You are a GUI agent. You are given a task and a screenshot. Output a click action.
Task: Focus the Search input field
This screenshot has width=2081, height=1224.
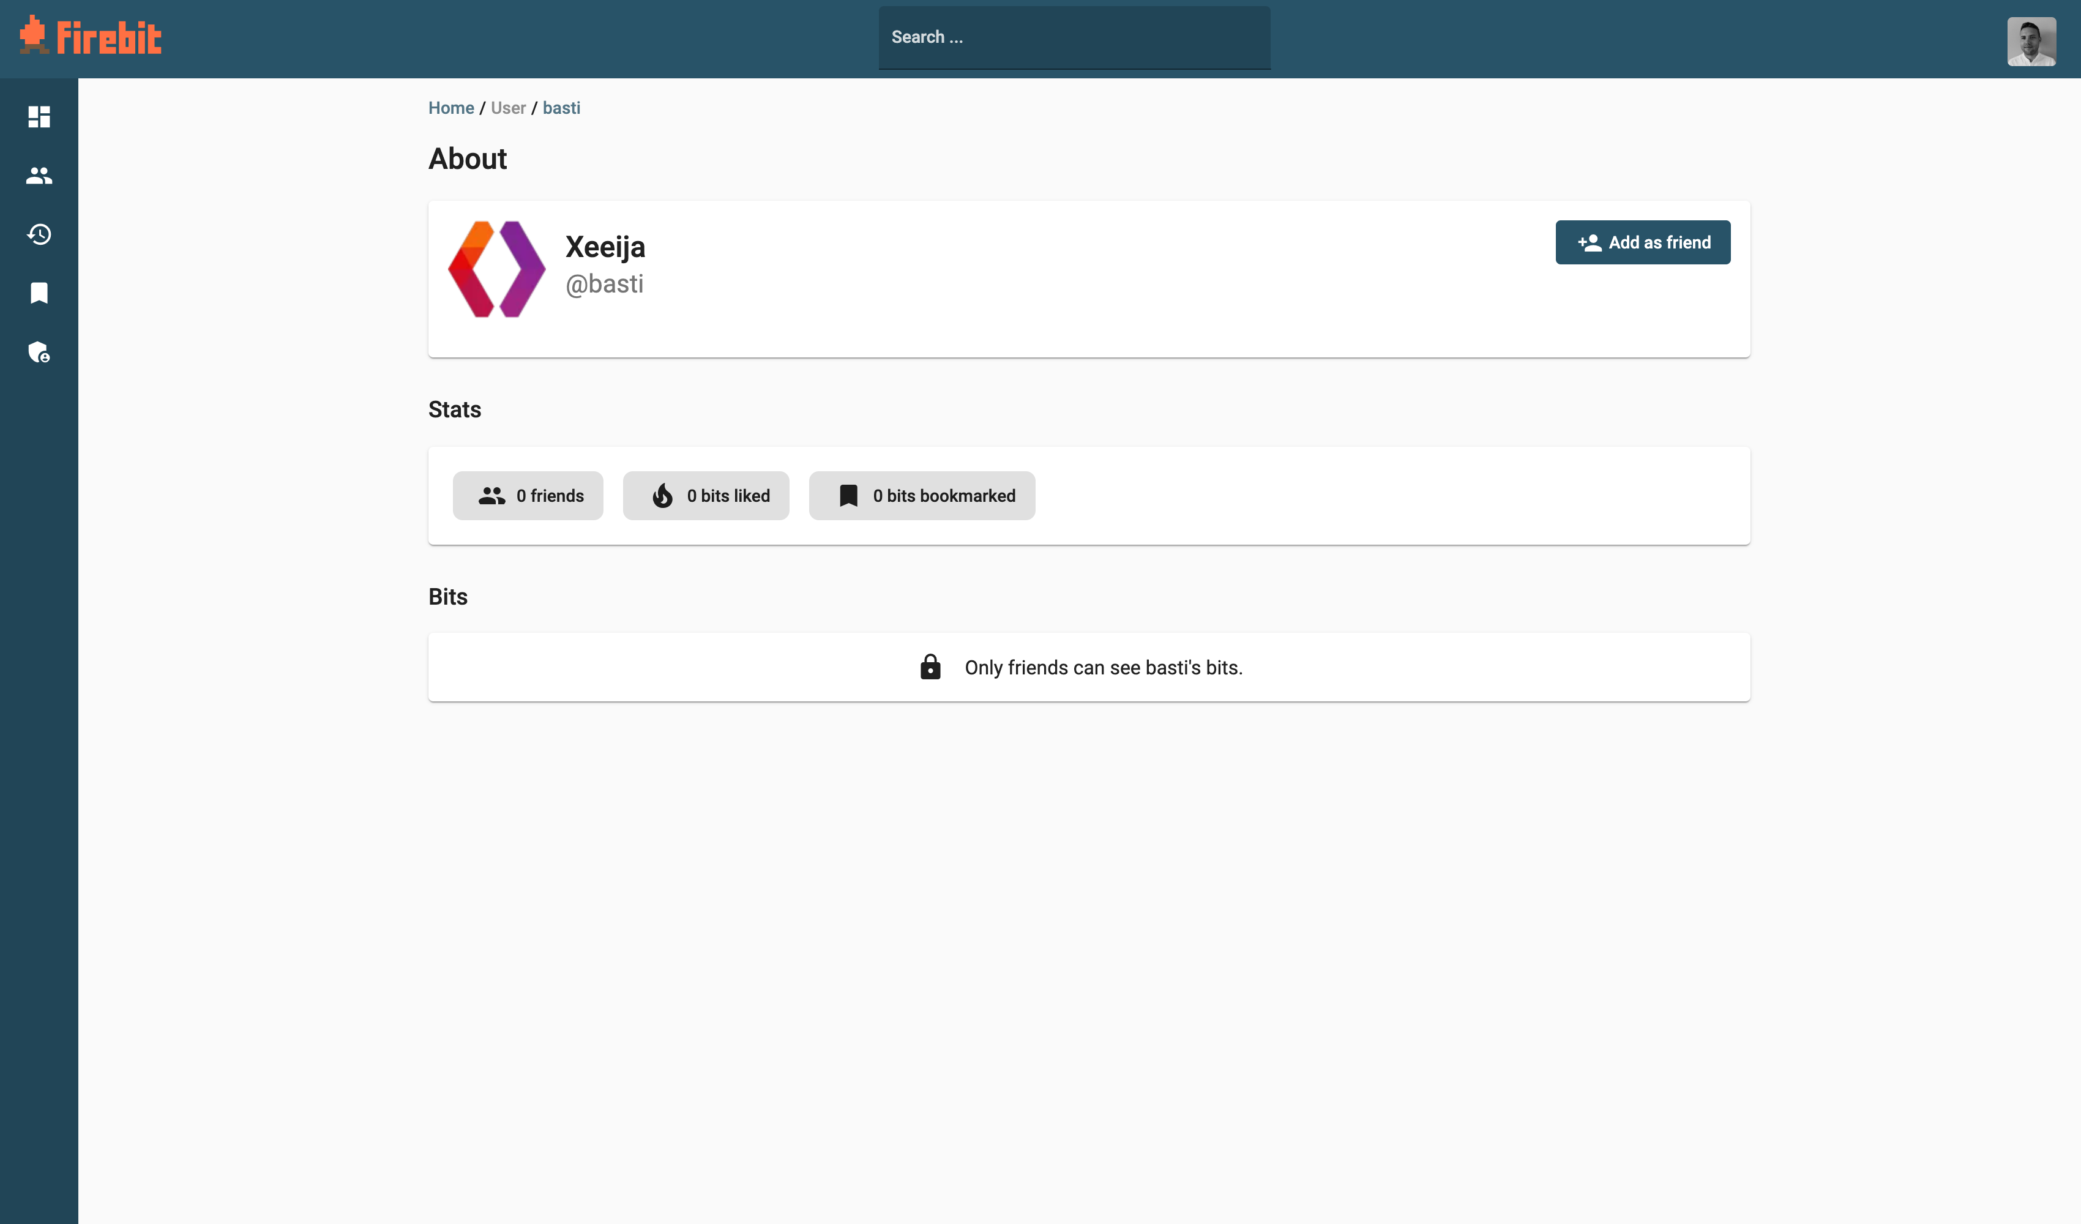tap(1074, 37)
